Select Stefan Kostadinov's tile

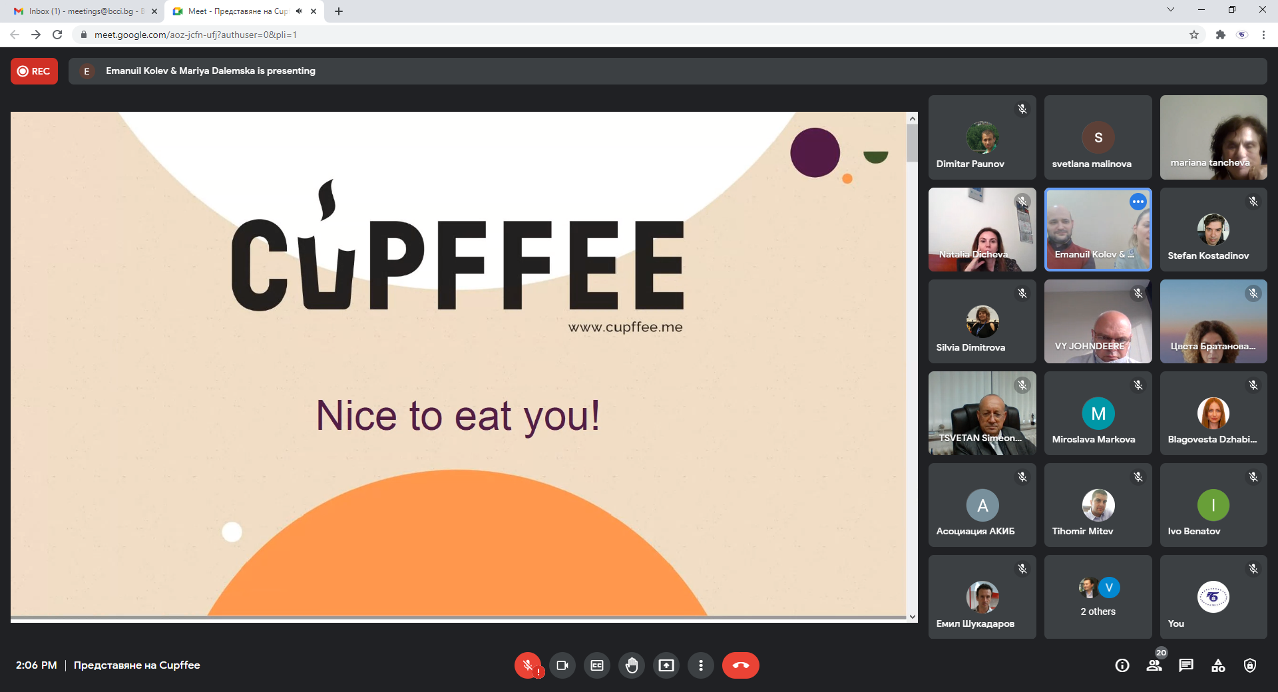[1213, 230]
